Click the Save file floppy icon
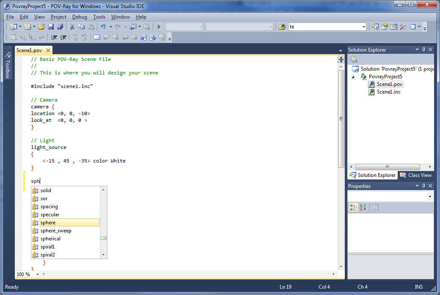Image resolution: width=440 pixels, height=295 pixels. [51, 27]
